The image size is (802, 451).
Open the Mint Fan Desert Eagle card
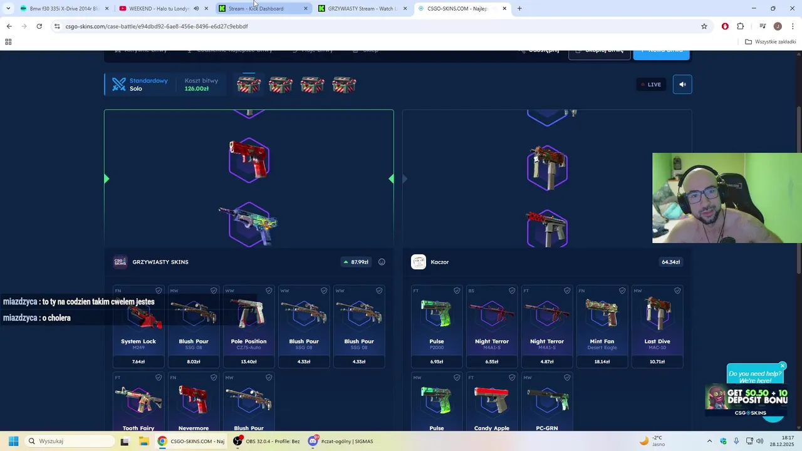click(x=602, y=326)
